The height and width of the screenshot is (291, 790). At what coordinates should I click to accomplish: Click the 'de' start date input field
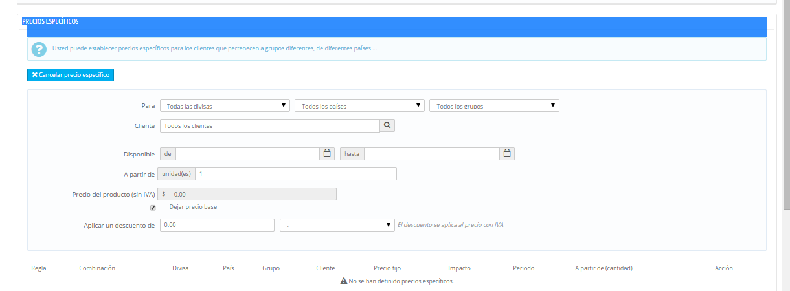pyautogui.click(x=247, y=154)
